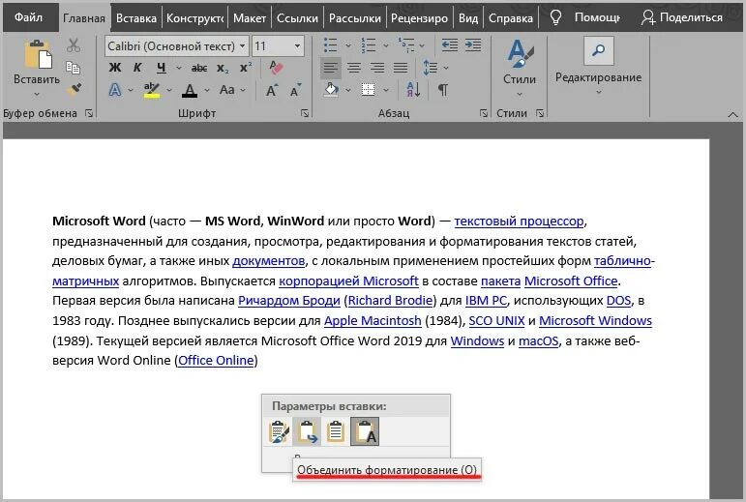Open the Шрифт dialog launcher

click(x=305, y=113)
